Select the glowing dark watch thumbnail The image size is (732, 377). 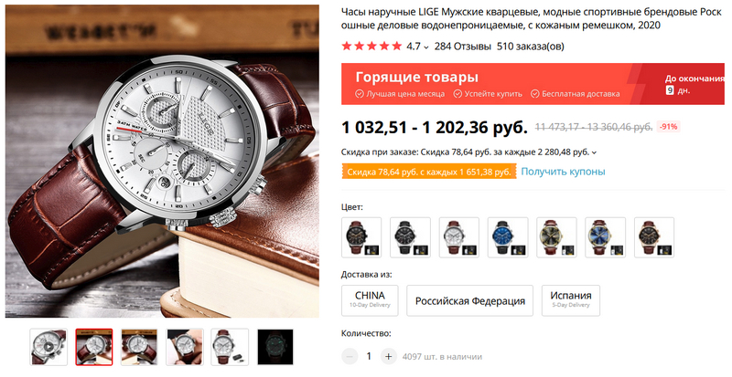(275, 347)
